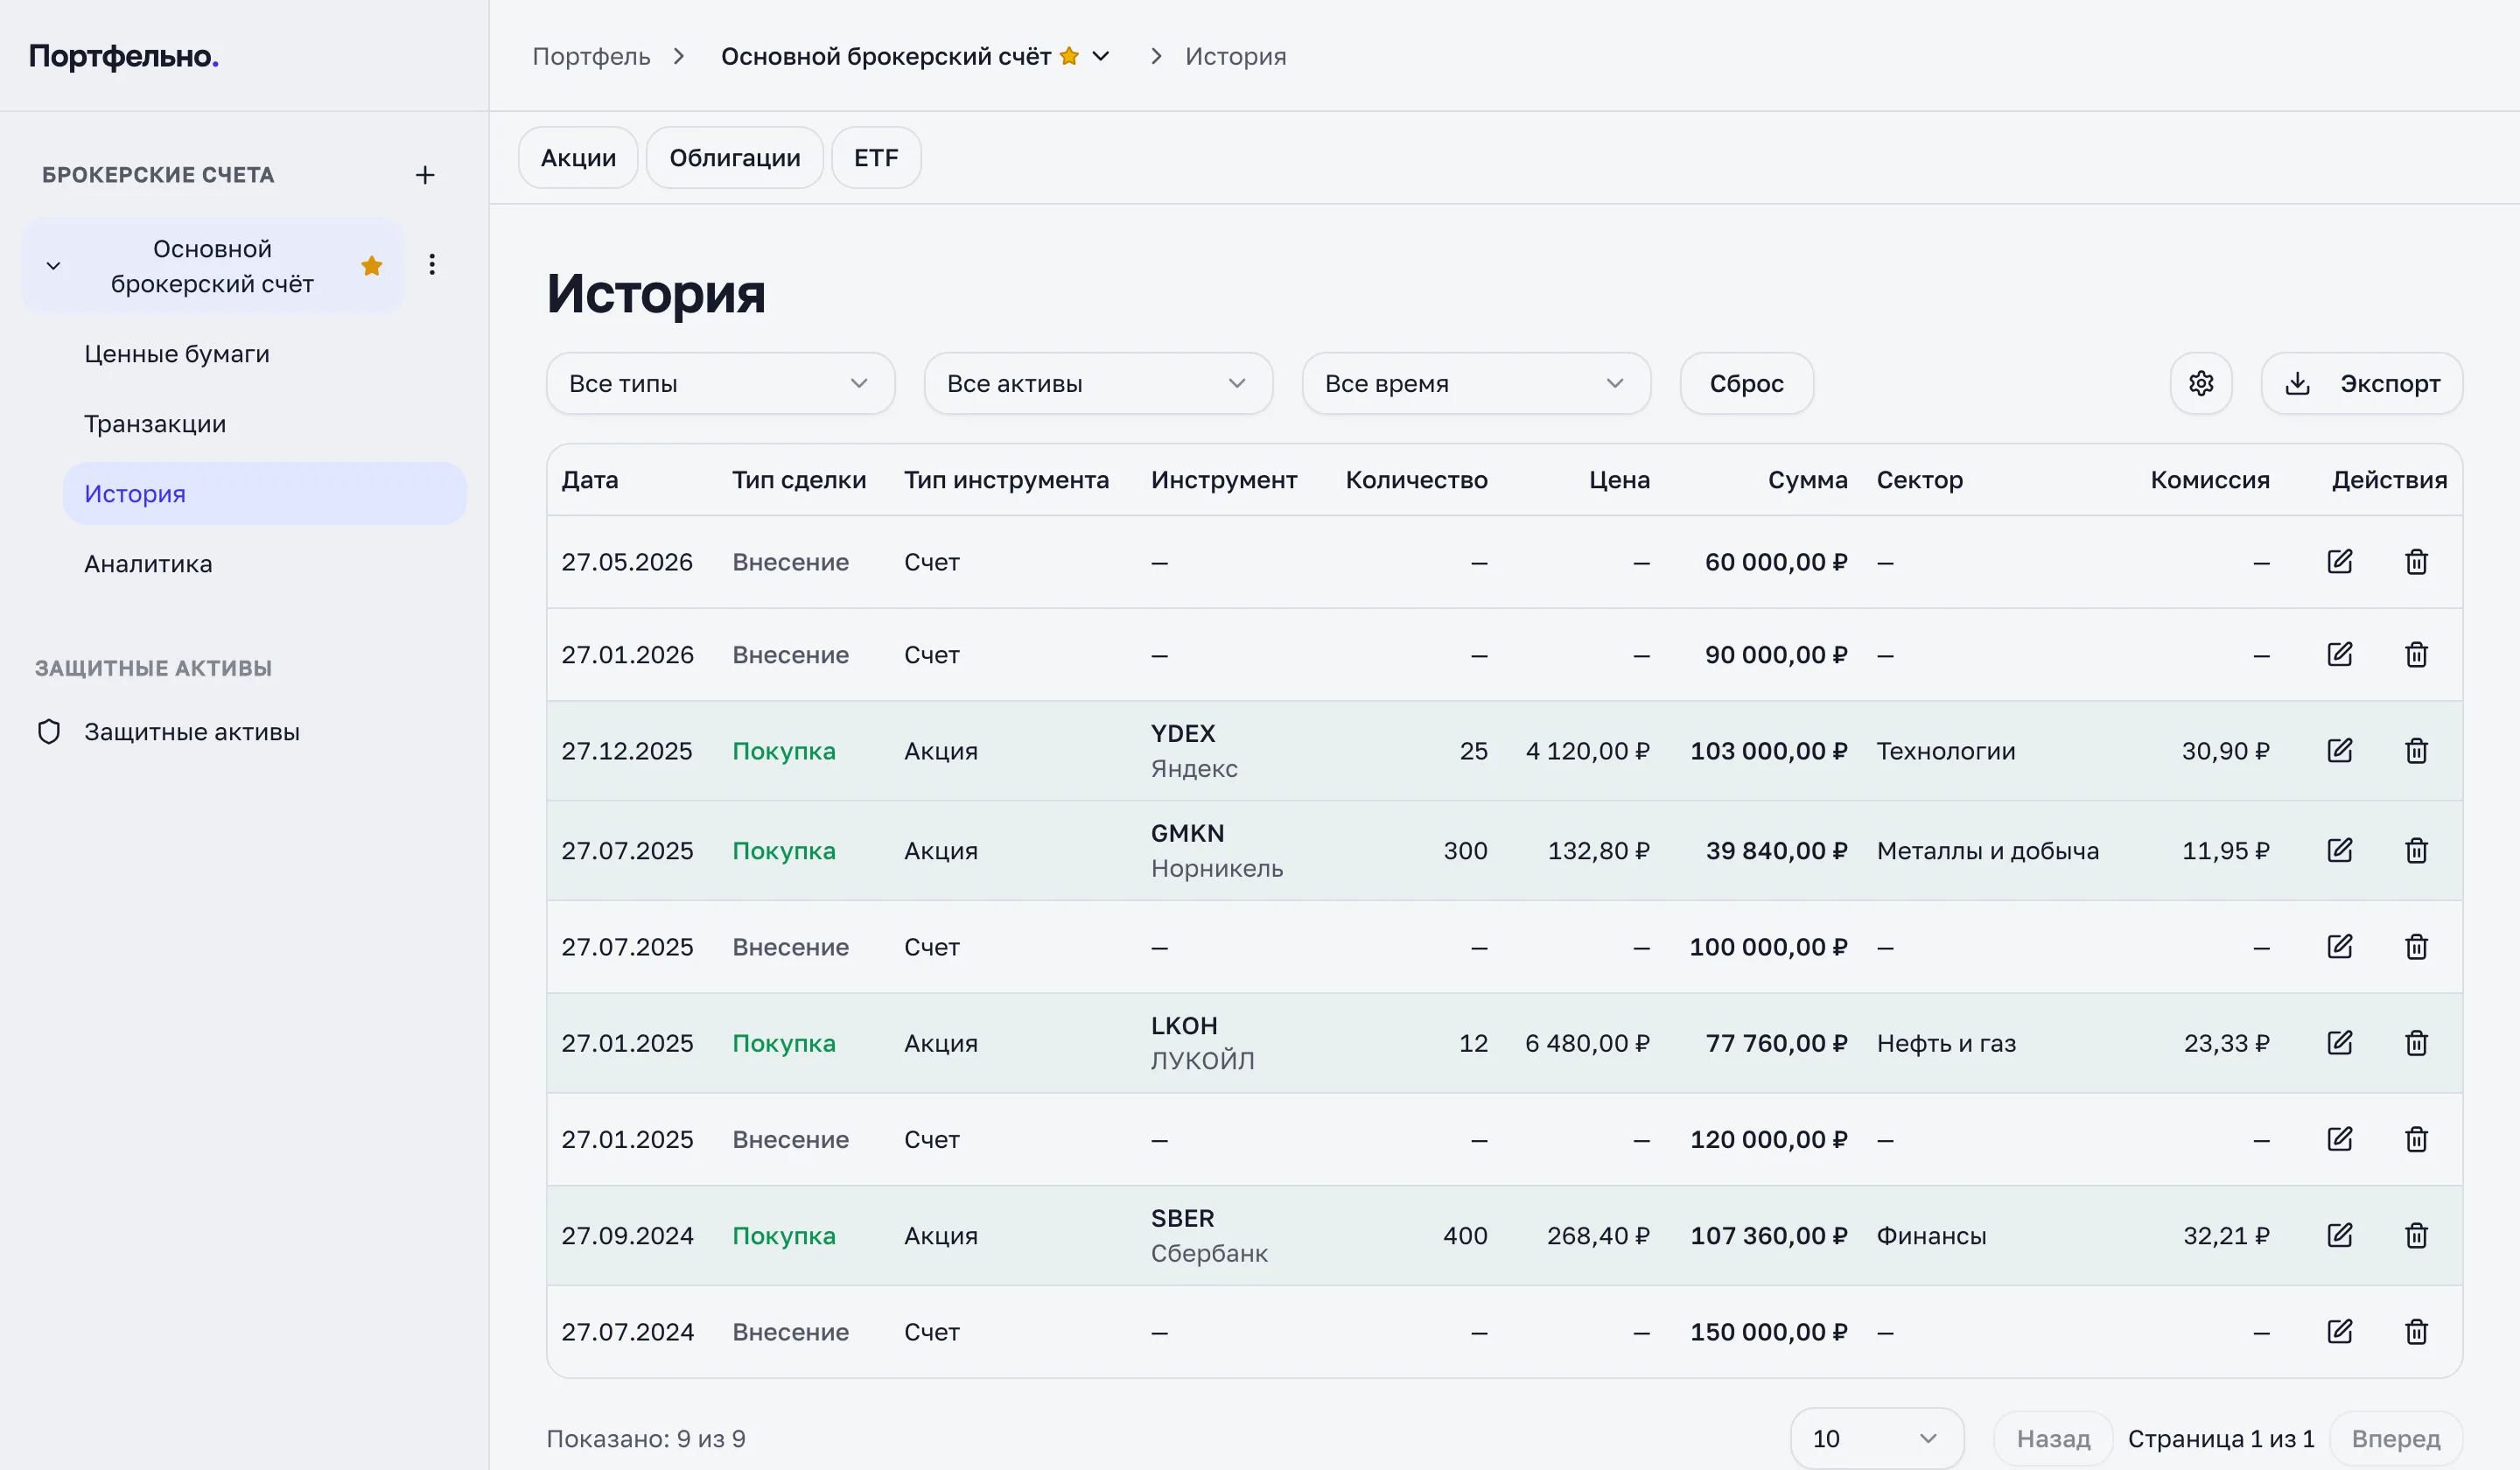
Task: Delete the GMKN Норникель purchase
Action: click(x=2416, y=850)
